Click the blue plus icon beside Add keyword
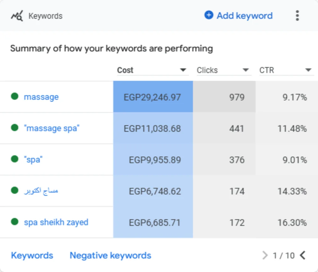 pyautogui.click(x=209, y=15)
